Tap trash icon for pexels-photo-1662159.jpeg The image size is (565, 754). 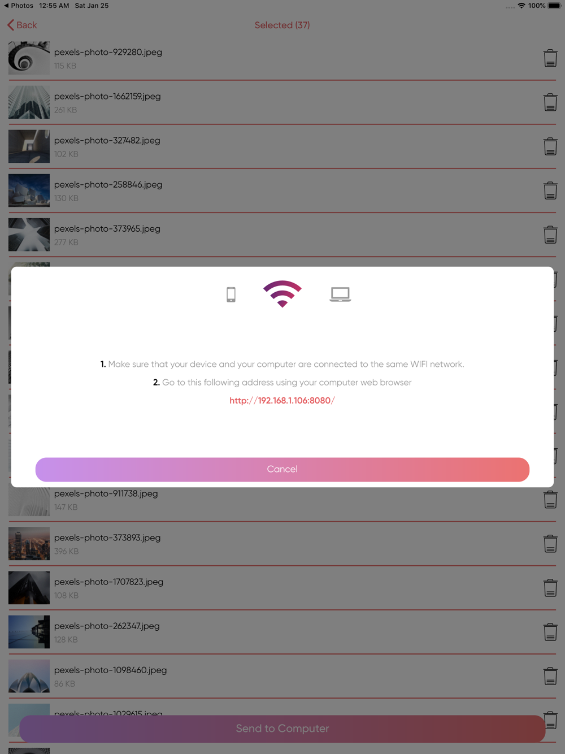pyautogui.click(x=550, y=102)
